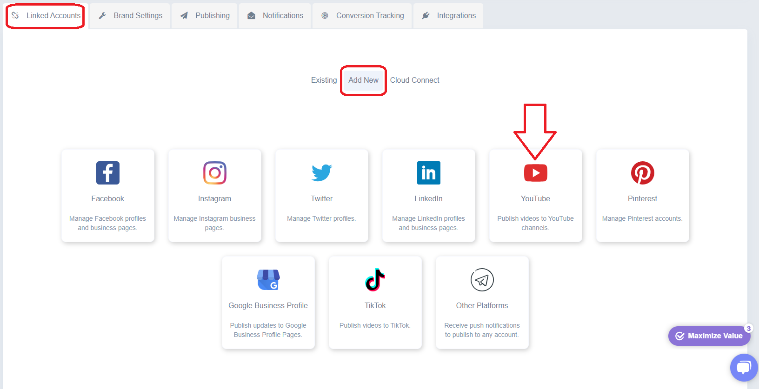Click the Pinterest card title
The image size is (759, 389).
643,198
